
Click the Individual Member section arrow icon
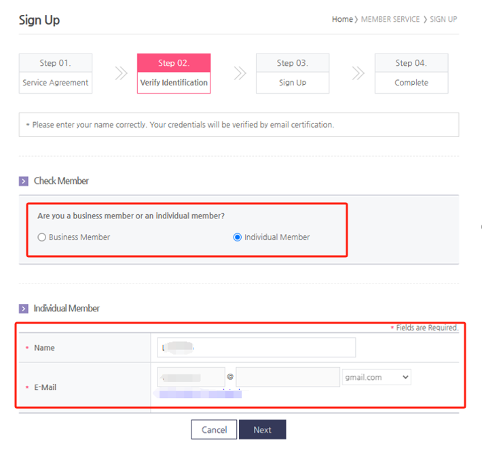[x=24, y=309]
